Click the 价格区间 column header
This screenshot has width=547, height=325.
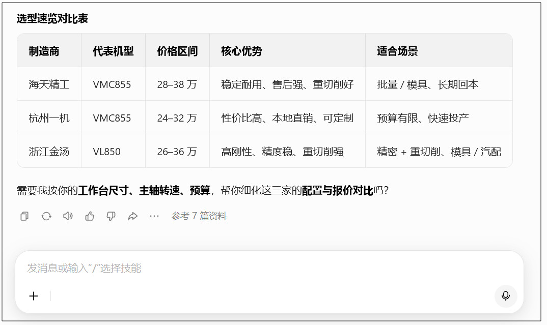coord(177,51)
